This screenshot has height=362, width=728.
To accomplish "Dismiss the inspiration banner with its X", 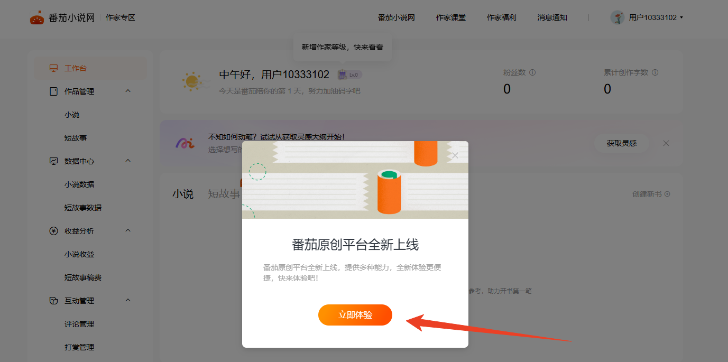I will pos(666,143).
